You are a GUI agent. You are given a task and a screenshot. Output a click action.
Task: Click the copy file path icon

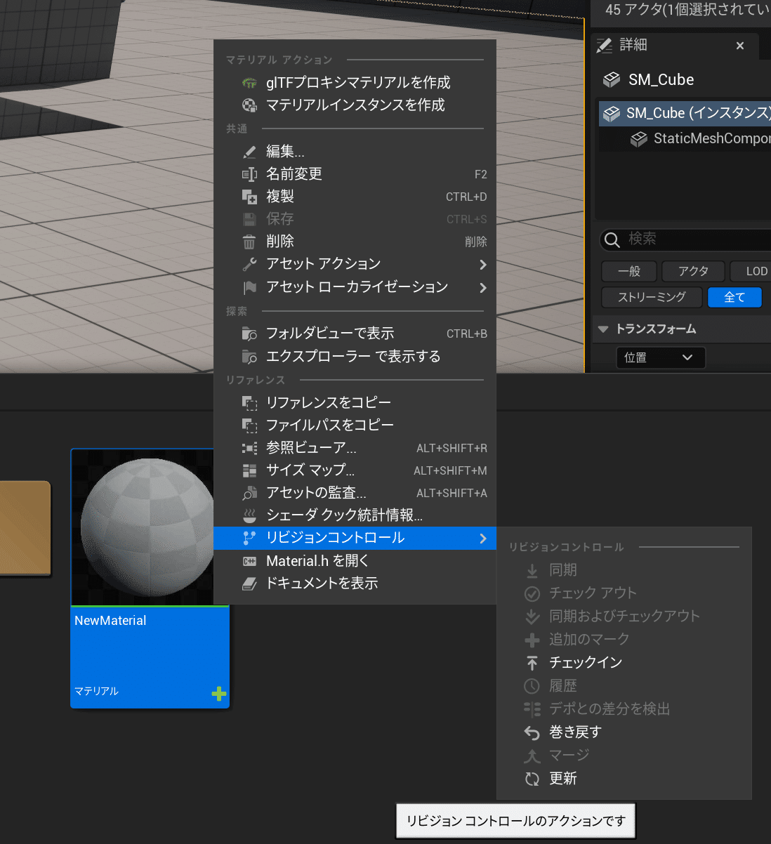[x=249, y=426]
